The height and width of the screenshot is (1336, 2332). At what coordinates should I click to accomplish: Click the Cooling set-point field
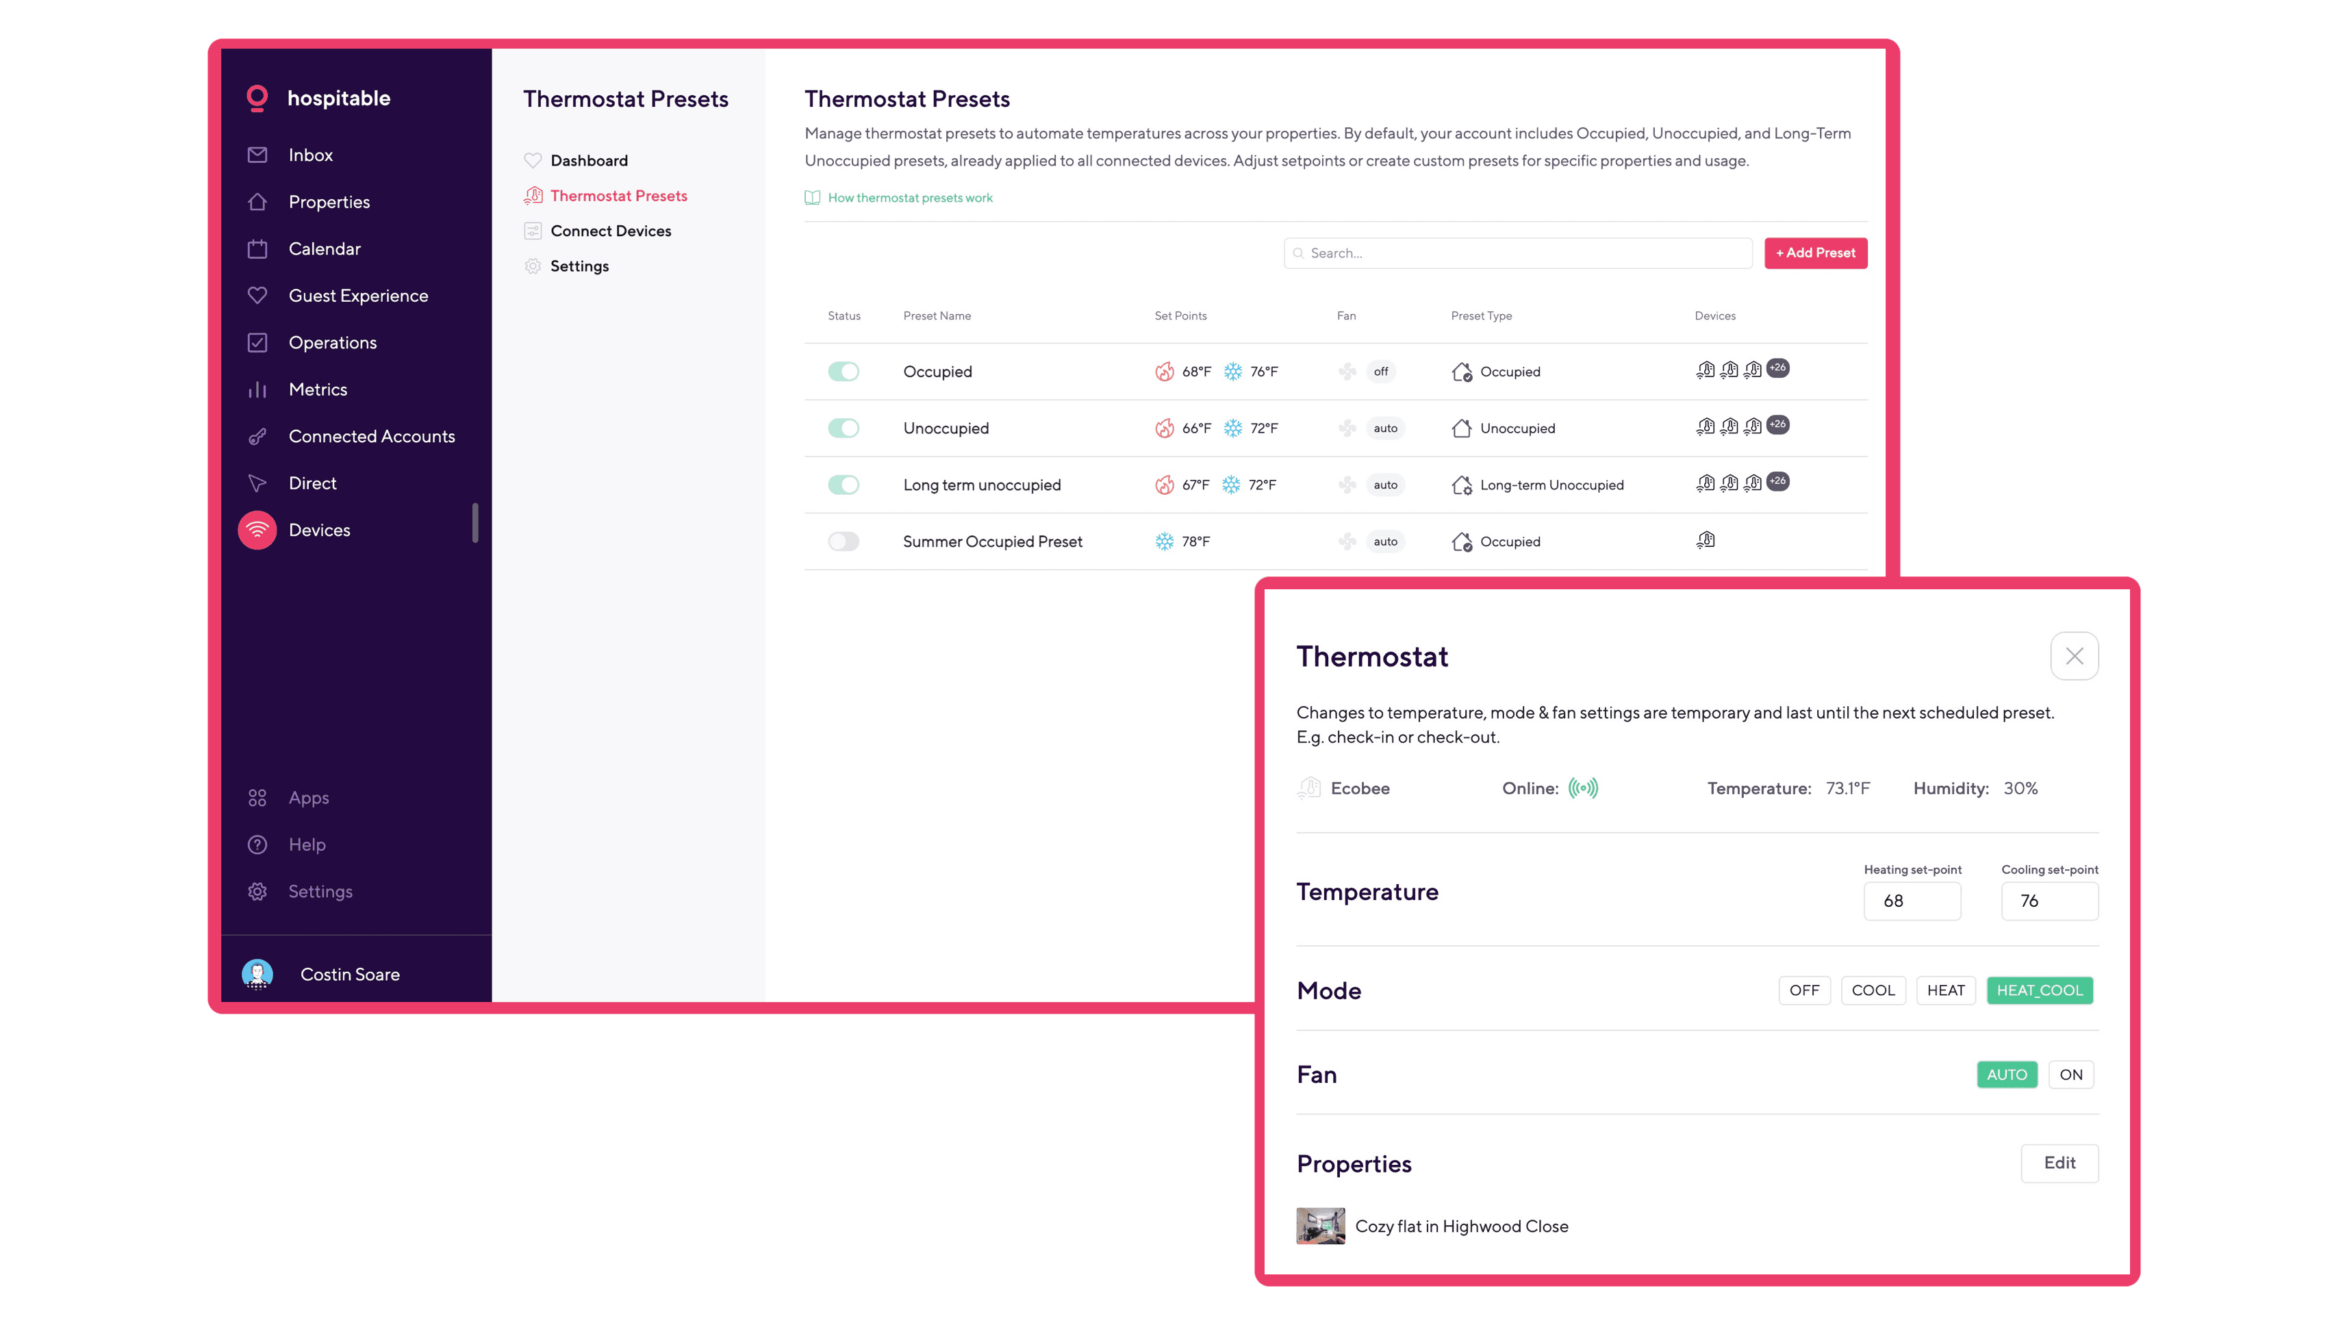(2049, 901)
